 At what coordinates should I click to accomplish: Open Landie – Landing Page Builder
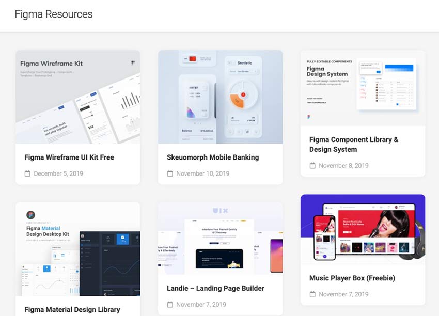coord(215,288)
